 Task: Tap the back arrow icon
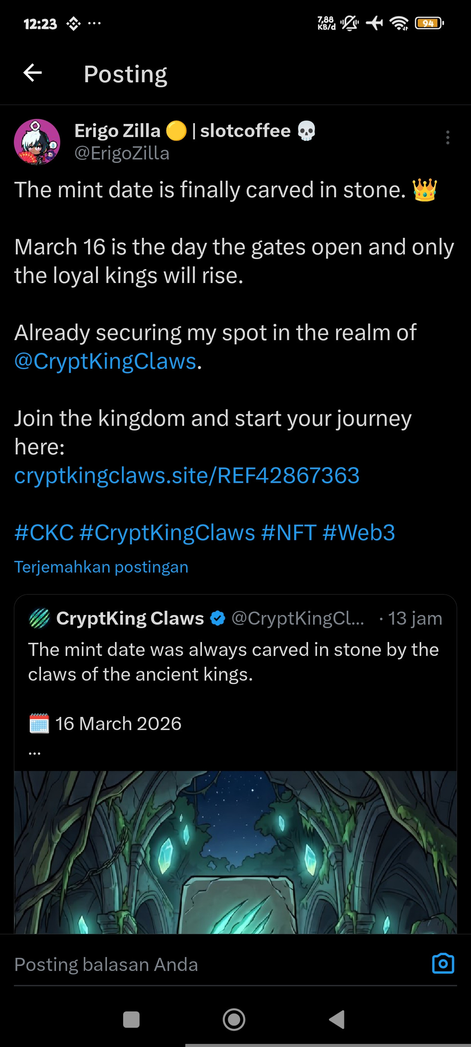pyautogui.click(x=32, y=73)
